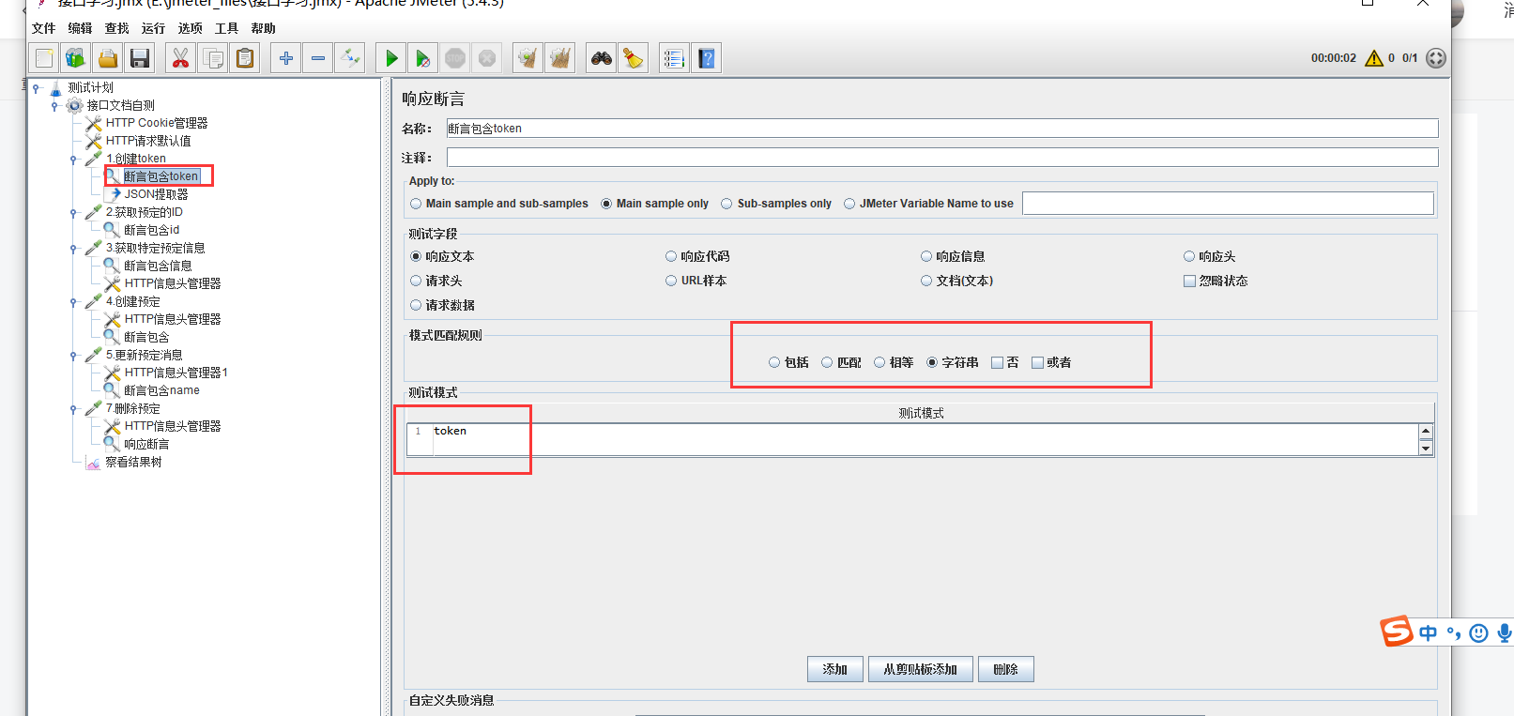Click the Shutdown icon

pyautogui.click(x=487, y=58)
